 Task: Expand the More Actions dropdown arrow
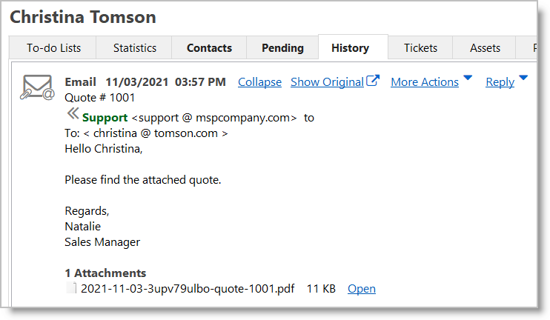pyautogui.click(x=468, y=78)
